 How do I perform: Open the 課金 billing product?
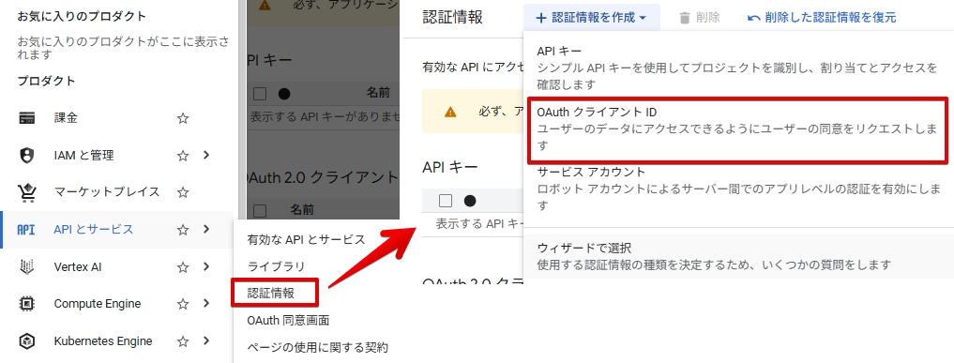coord(66,118)
